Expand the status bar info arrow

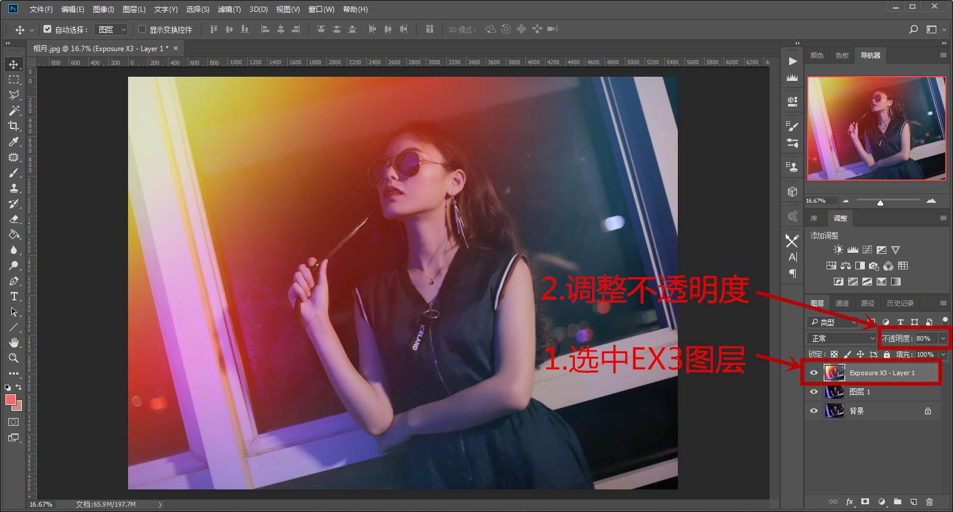pyautogui.click(x=160, y=504)
